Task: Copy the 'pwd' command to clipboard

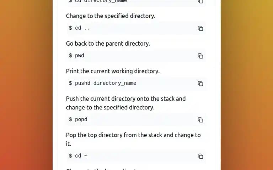Action: 200,56
